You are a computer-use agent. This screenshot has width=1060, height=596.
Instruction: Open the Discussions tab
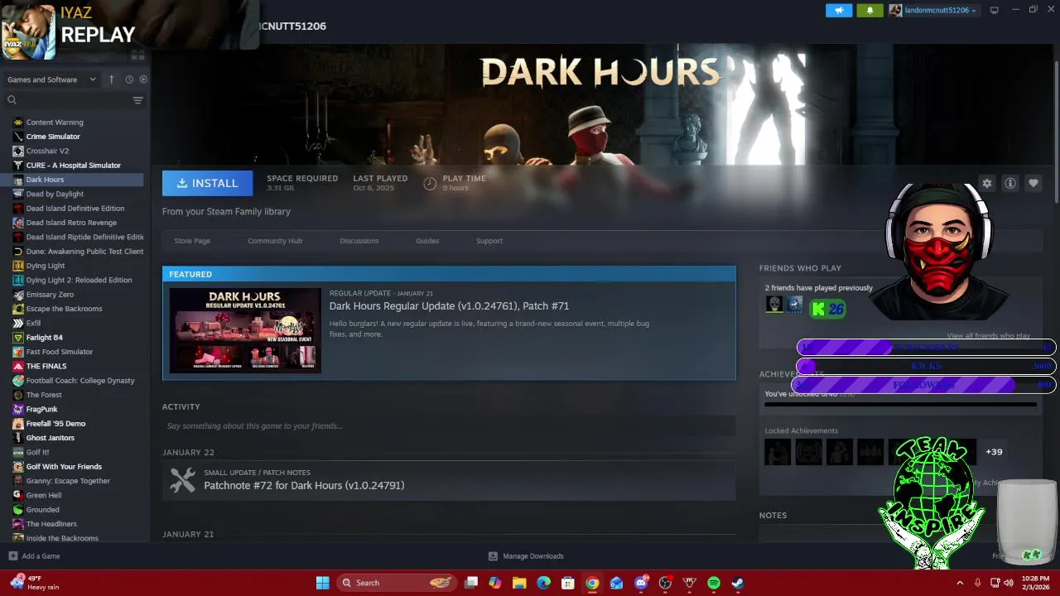[x=359, y=241]
